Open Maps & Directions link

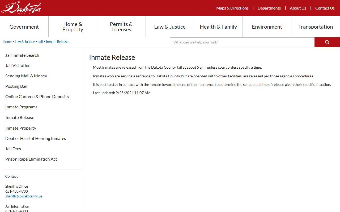pos(232,8)
